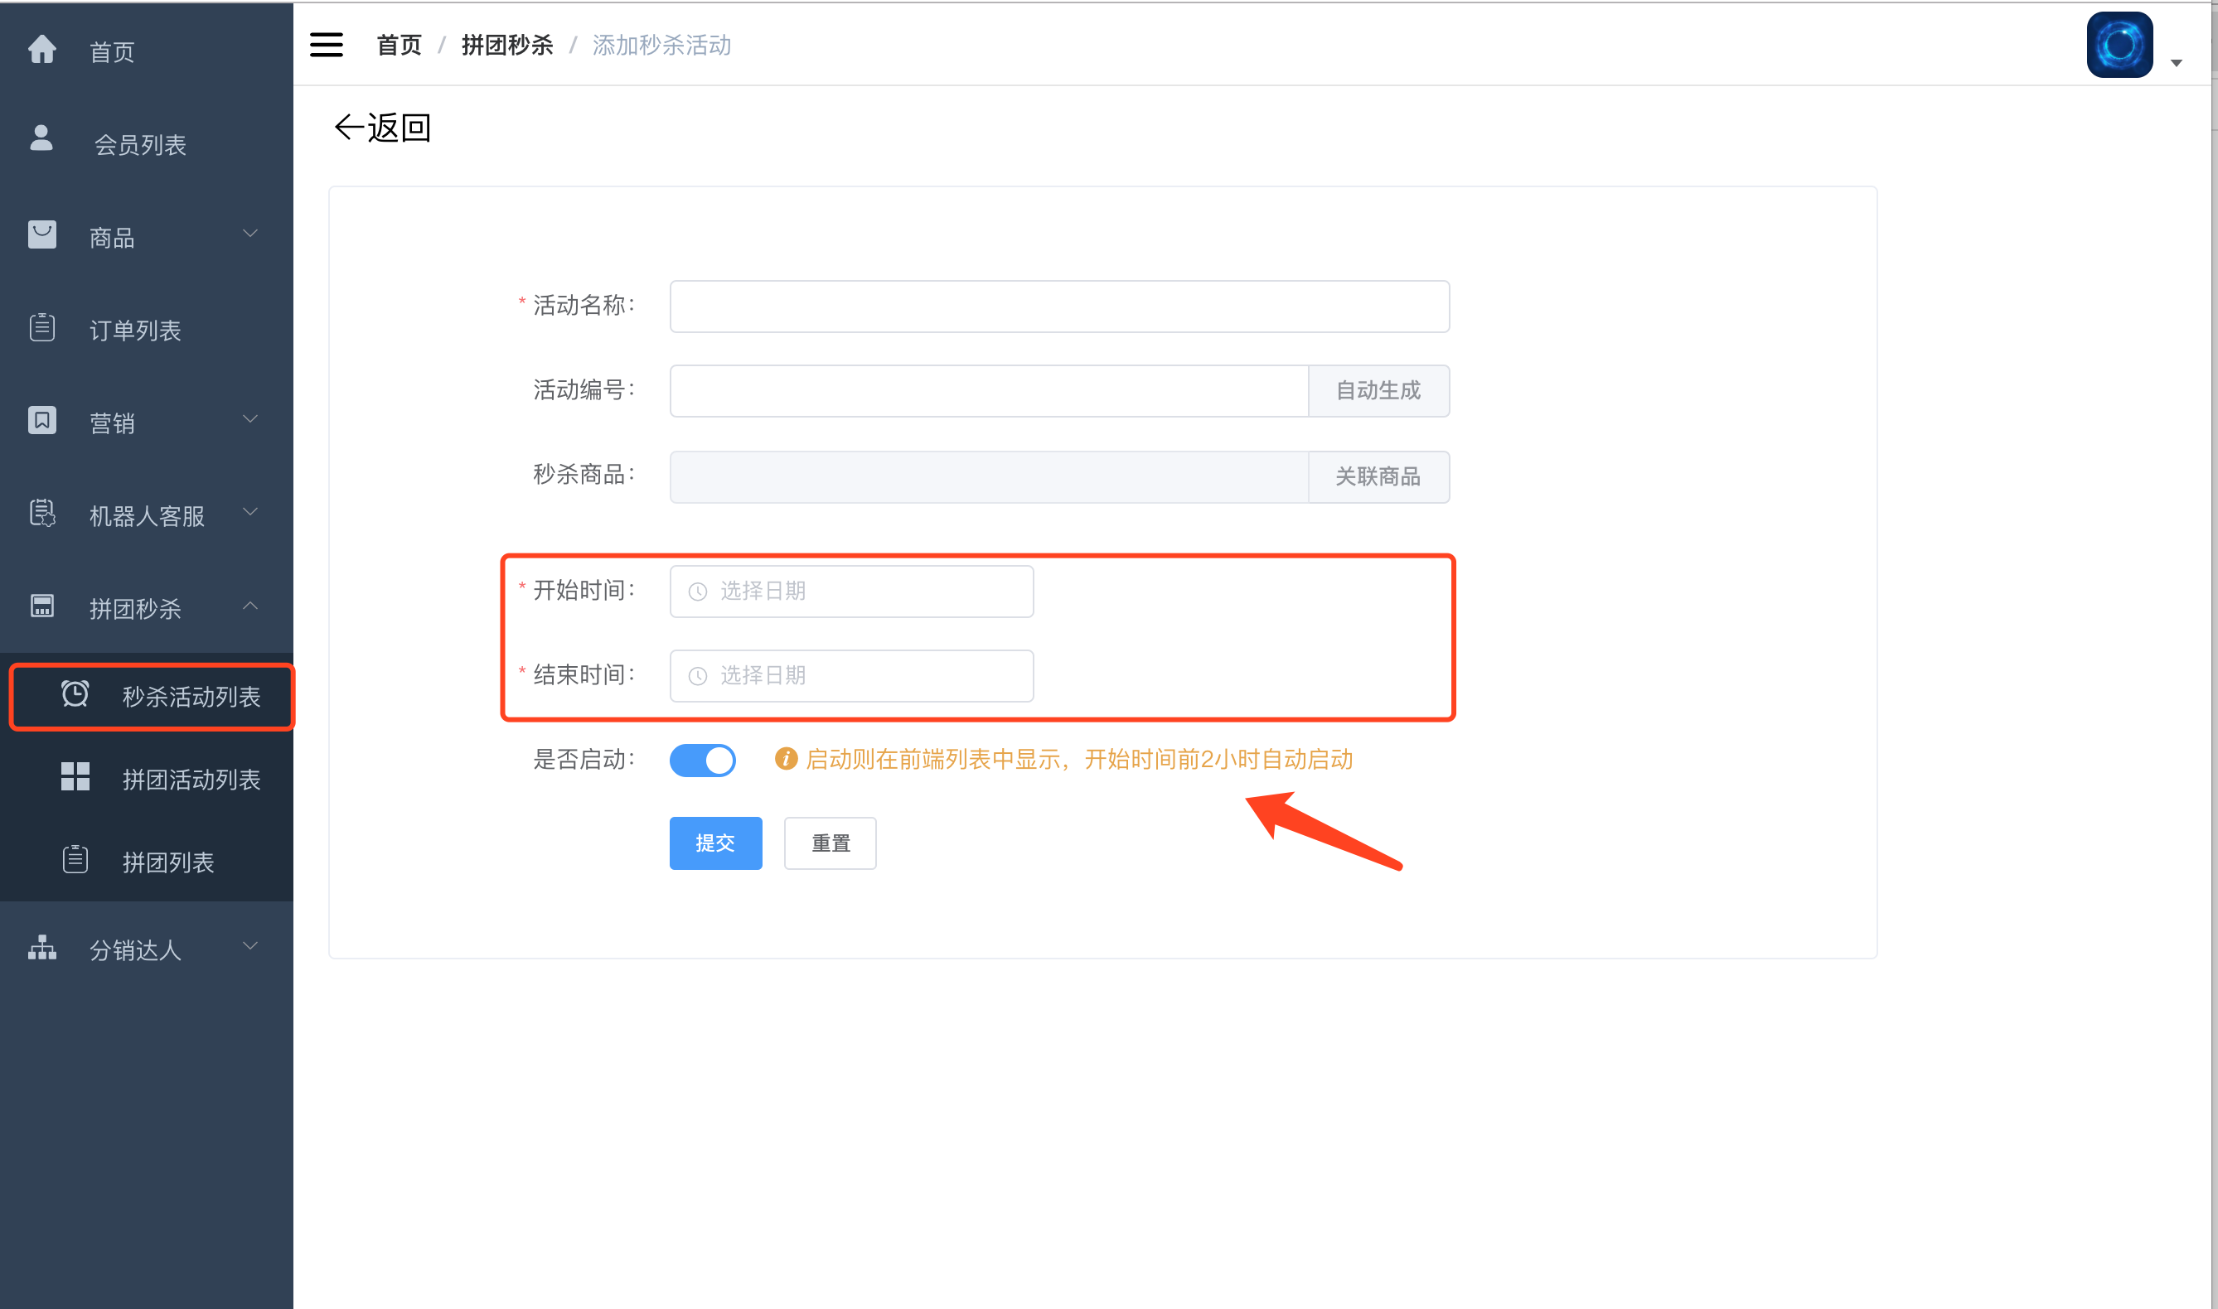
Task: Click the 自动生成 button
Action: click(1378, 391)
